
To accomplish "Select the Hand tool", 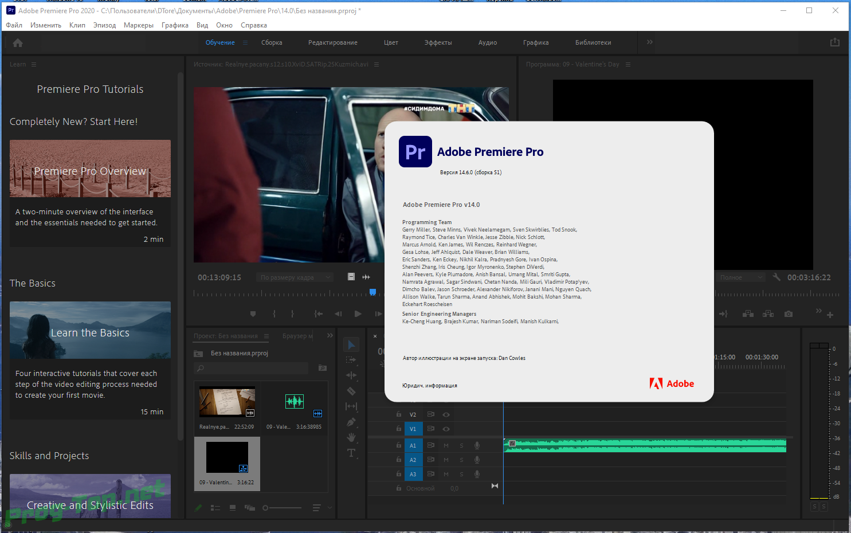I will 351,437.
